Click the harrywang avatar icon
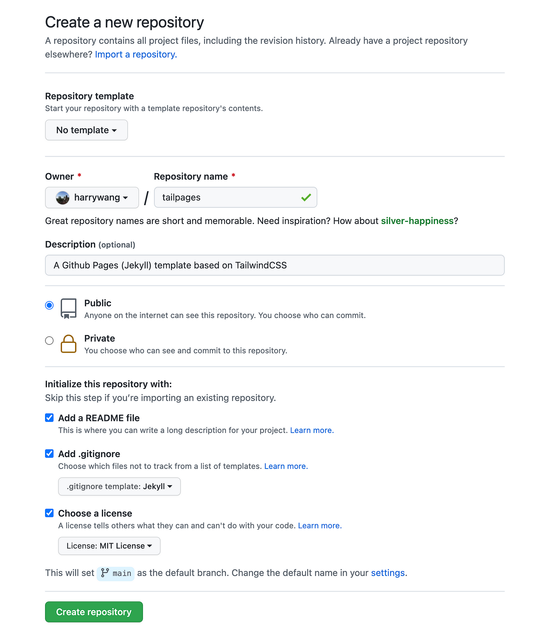The height and width of the screenshot is (640, 553). [63, 198]
